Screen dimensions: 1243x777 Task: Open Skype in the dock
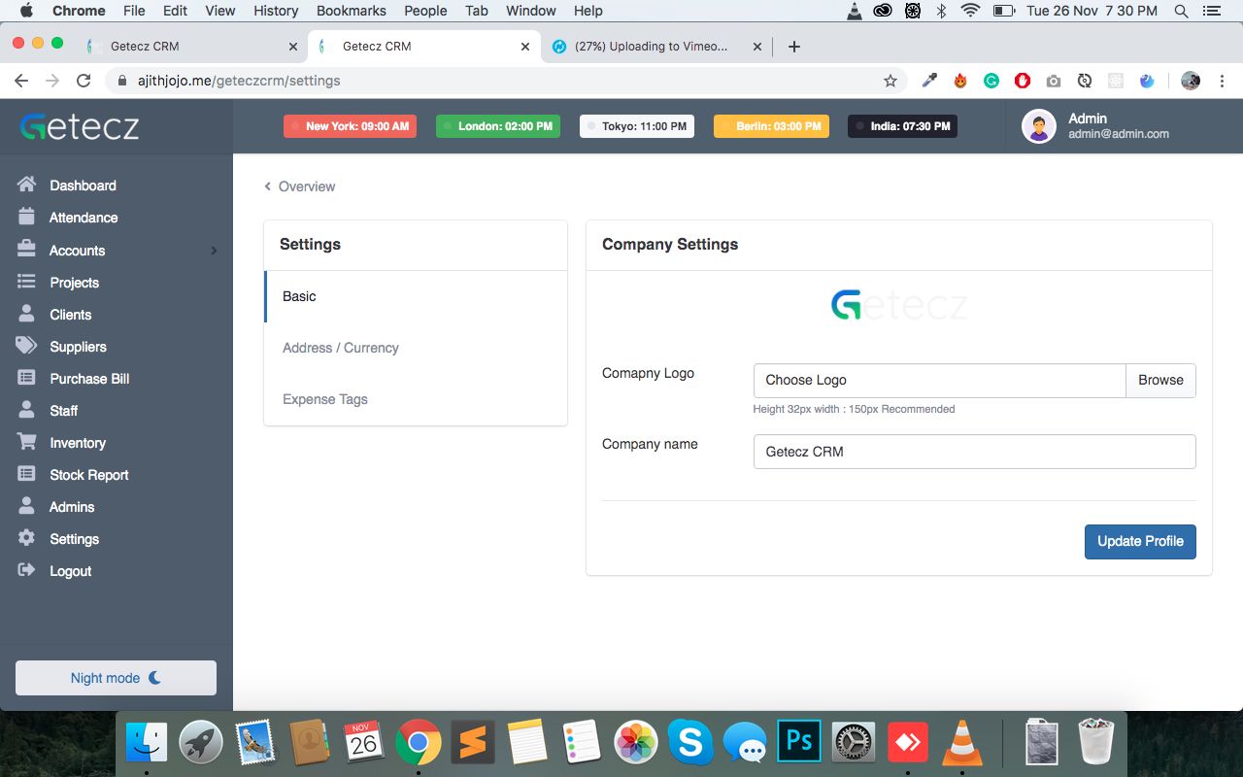(x=690, y=743)
